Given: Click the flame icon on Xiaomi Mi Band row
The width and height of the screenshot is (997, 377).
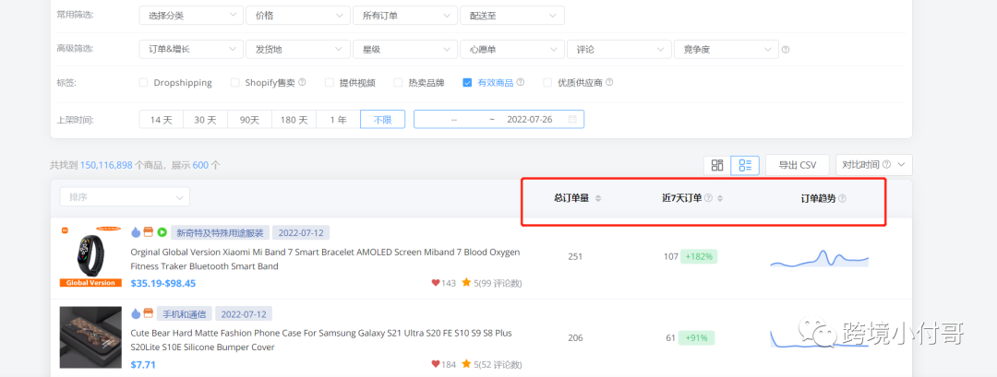Looking at the screenshot, I should [x=136, y=232].
